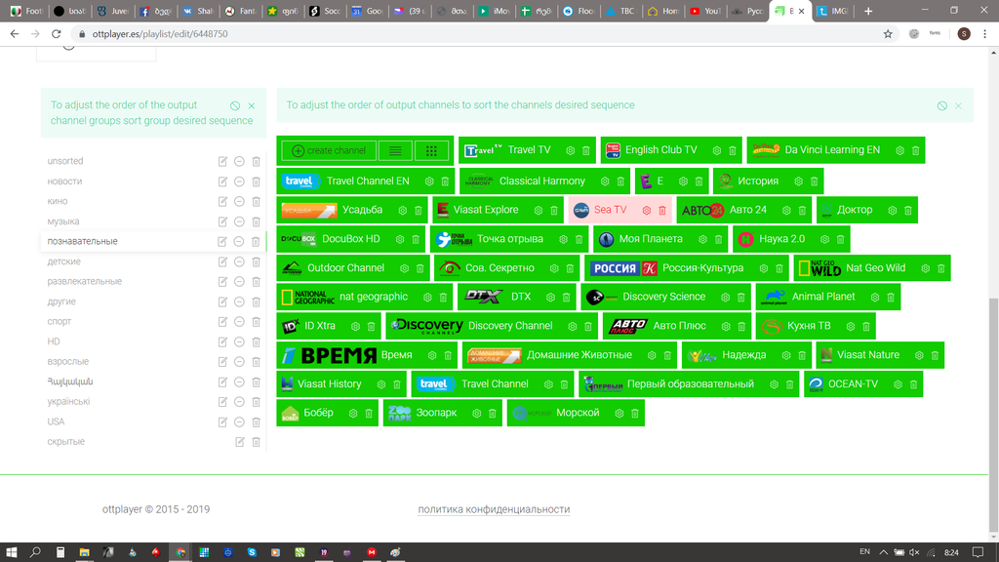Screen dimensions: 999x562
Task: Disable the channel sorting hint permanently
Action: point(941,105)
